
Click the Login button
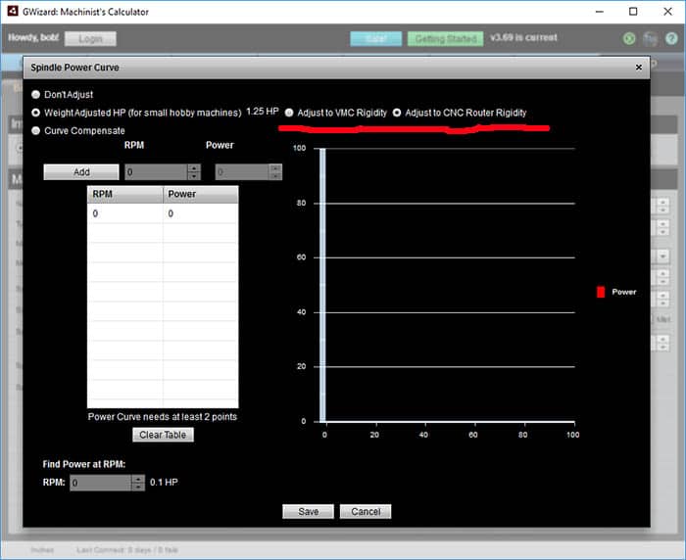[x=90, y=39]
